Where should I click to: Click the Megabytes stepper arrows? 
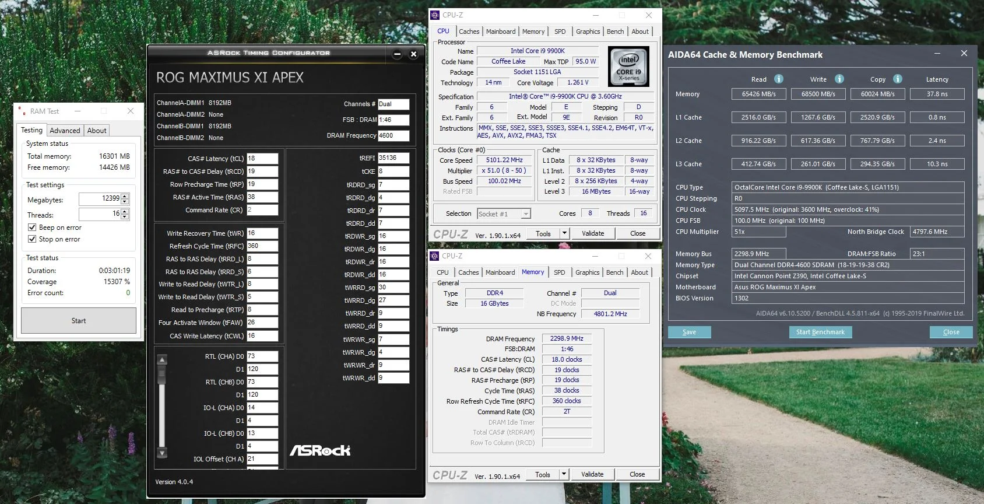[125, 199]
